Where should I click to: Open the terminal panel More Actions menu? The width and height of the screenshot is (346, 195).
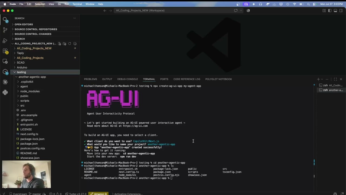[327, 79]
